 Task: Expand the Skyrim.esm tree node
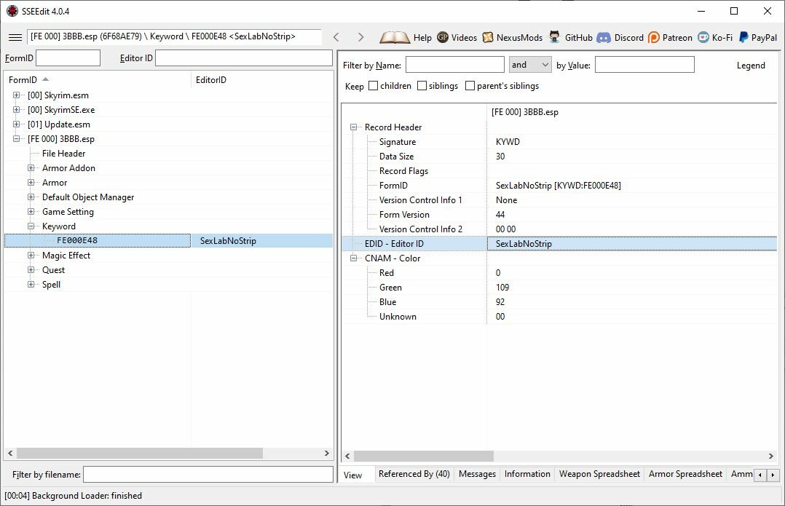coord(17,95)
